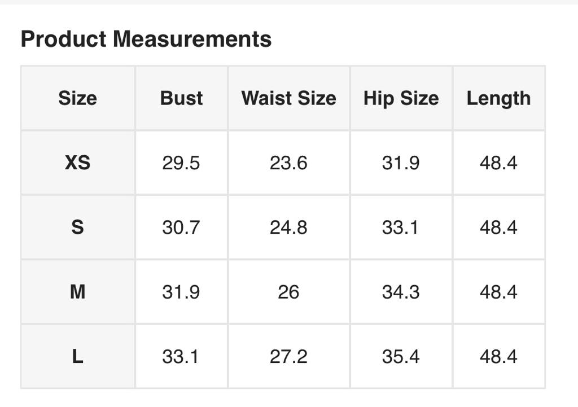Select the M hip value 34.3
The image size is (578, 407).
point(401,292)
